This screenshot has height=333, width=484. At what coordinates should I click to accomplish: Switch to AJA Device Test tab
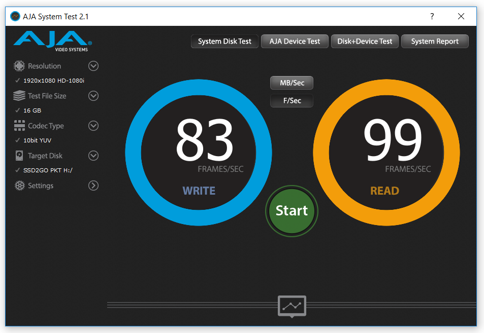tap(295, 41)
